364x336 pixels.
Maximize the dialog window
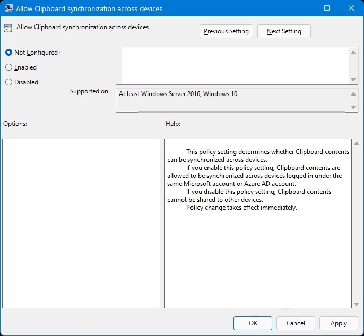(327, 8)
